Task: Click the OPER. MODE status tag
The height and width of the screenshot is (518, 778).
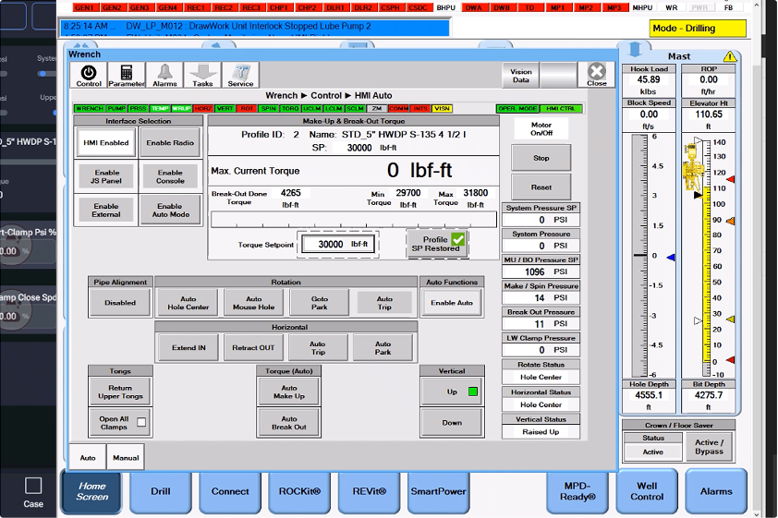Action: [517, 109]
